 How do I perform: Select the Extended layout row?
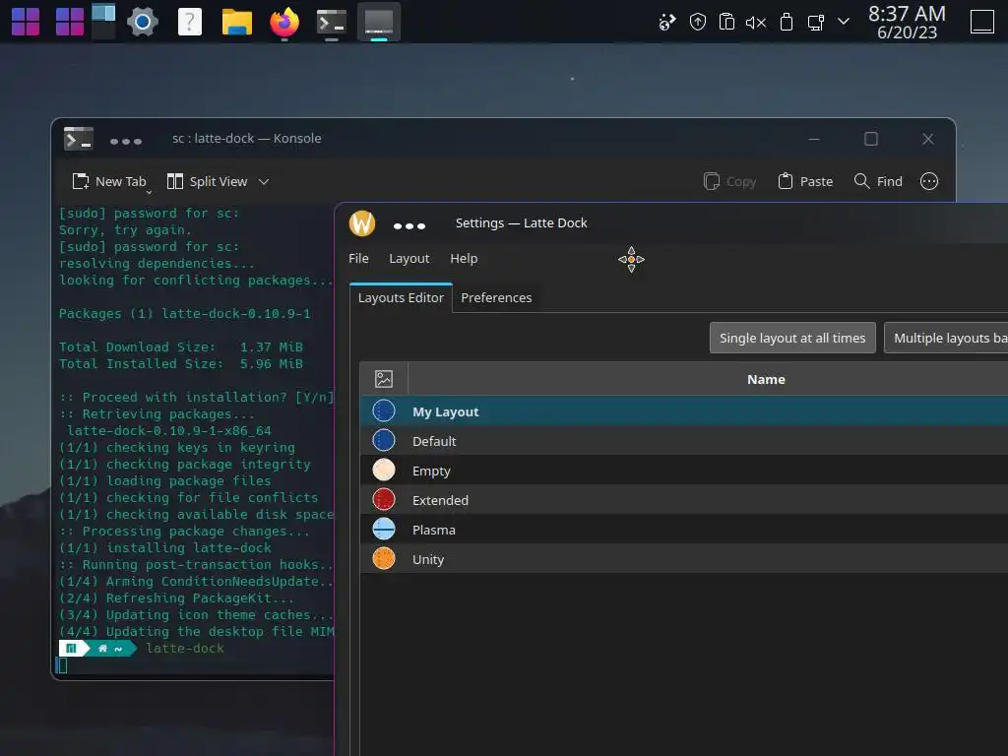pos(684,500)
